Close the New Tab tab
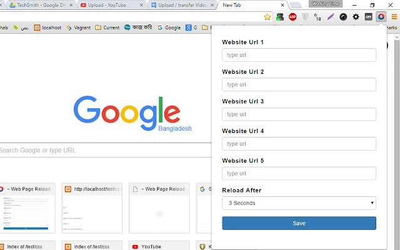 [x=282, y=5]
